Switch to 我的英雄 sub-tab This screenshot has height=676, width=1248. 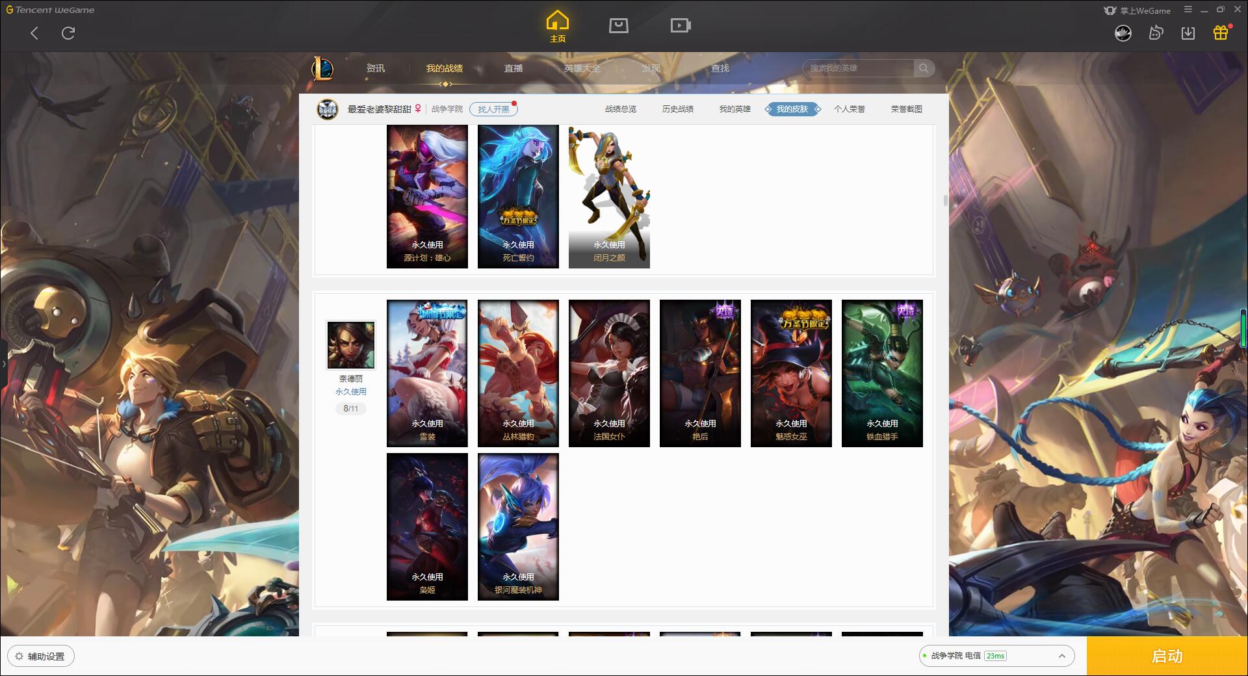pyautogui.click(x=735, y=109)
